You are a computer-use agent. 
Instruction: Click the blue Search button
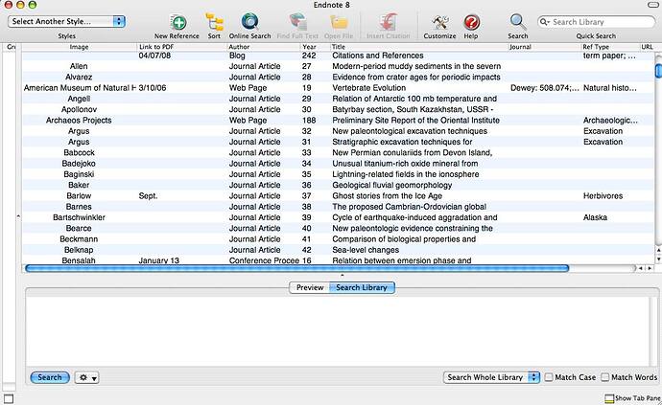point(49,377)
